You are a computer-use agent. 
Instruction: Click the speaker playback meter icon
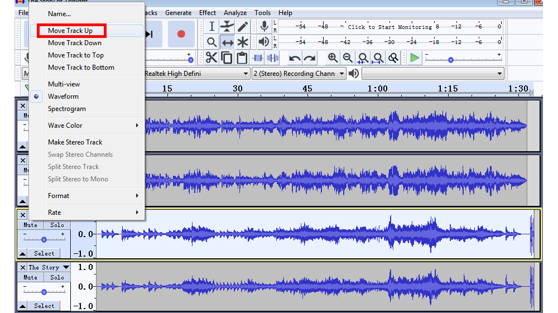pyautogui.click(x=264, y=42)
